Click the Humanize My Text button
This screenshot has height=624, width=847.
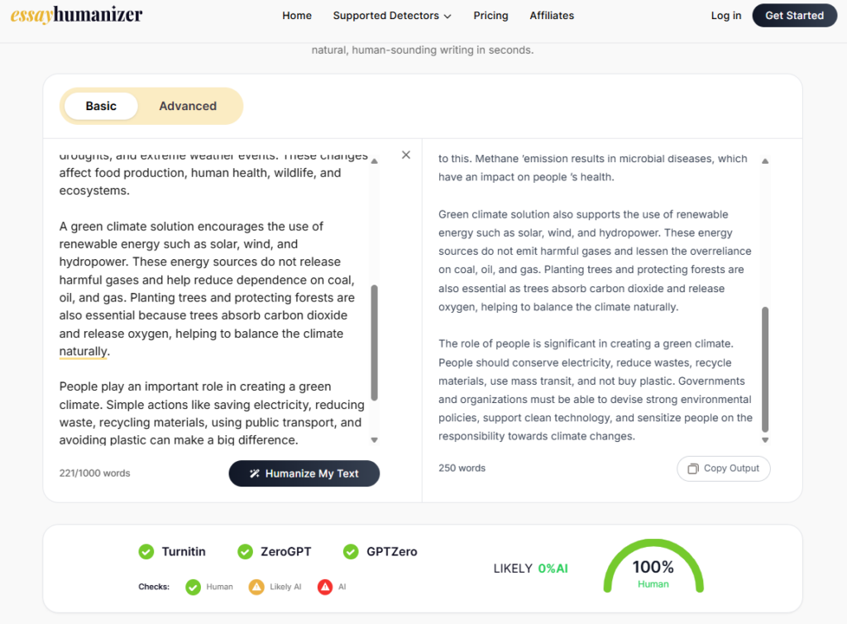[x=304, y=473]
